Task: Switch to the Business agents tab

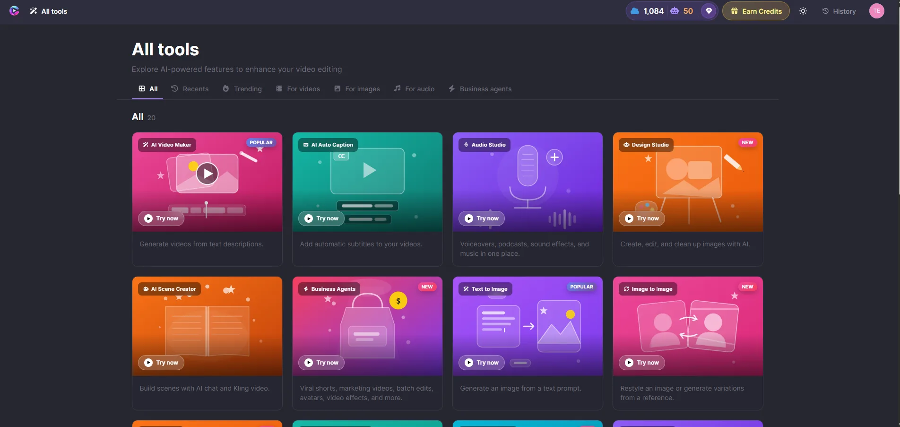Action: [480, 89]
